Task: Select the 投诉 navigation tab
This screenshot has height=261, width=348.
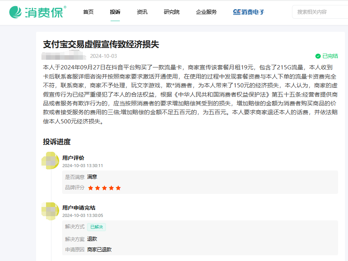Action: click(115, 12)
